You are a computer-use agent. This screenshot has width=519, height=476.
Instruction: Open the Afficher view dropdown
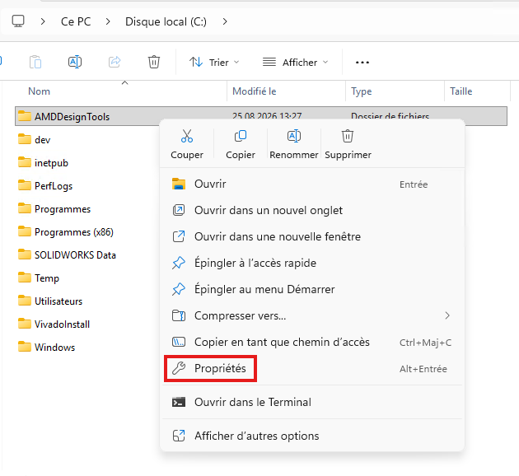pyautogui.click(x=295, y=63)
